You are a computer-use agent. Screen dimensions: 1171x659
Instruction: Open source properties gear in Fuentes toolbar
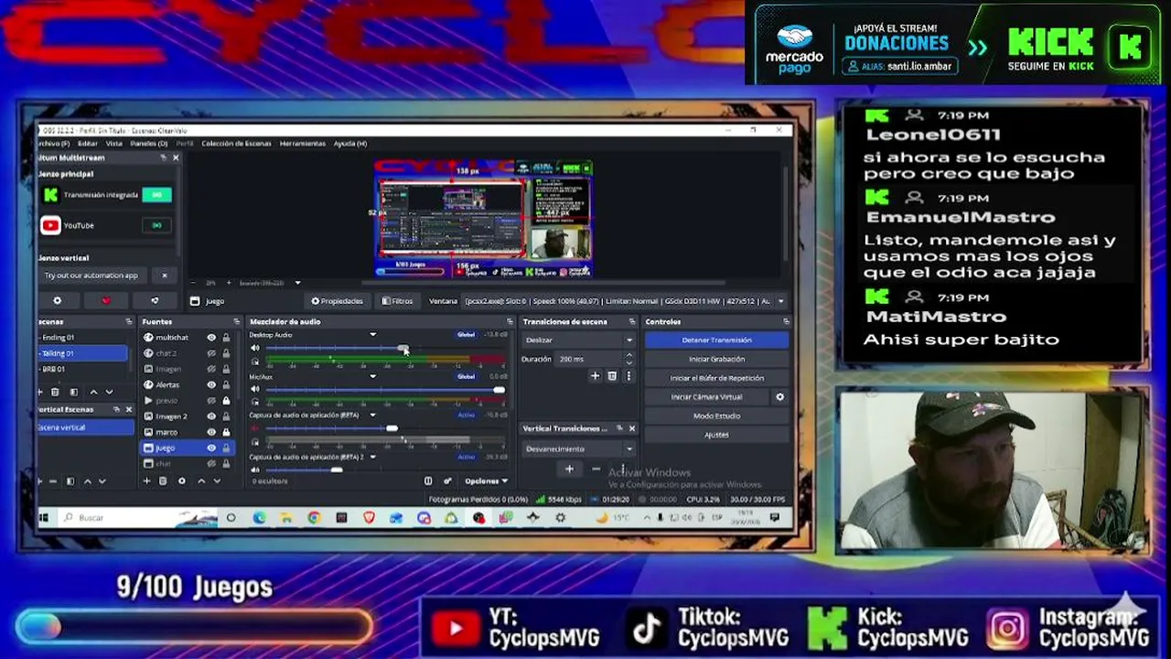[x=181, y=481]
